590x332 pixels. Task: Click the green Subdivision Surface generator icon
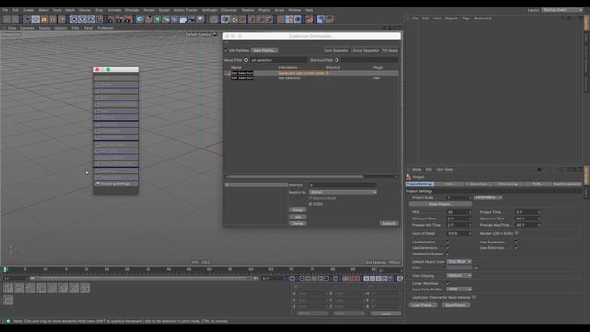tap(158, 19)
